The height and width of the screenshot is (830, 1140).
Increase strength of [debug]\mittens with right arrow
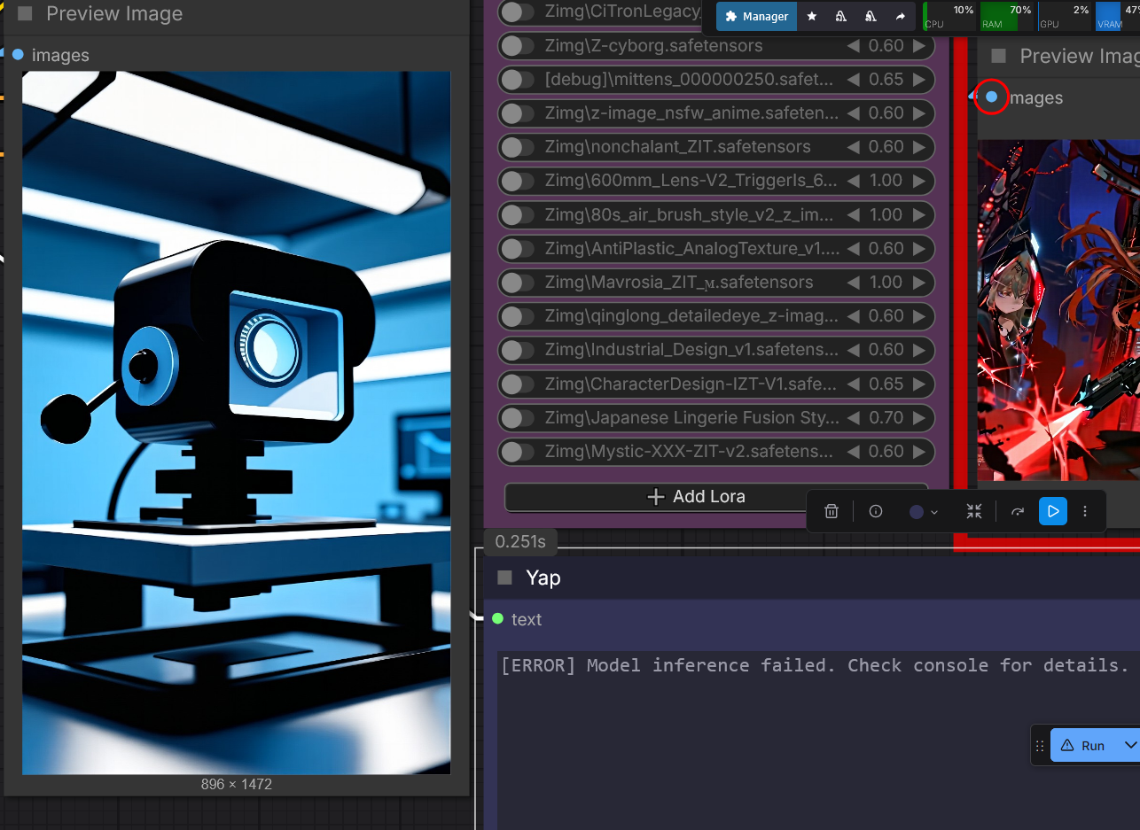[x=919, y=80]
